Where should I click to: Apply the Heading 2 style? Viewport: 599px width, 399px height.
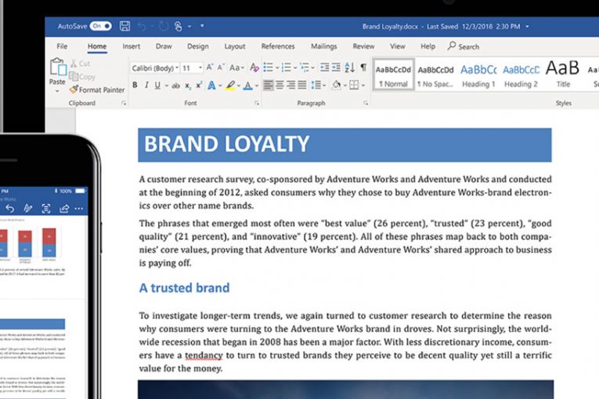[x=521, y=74]
